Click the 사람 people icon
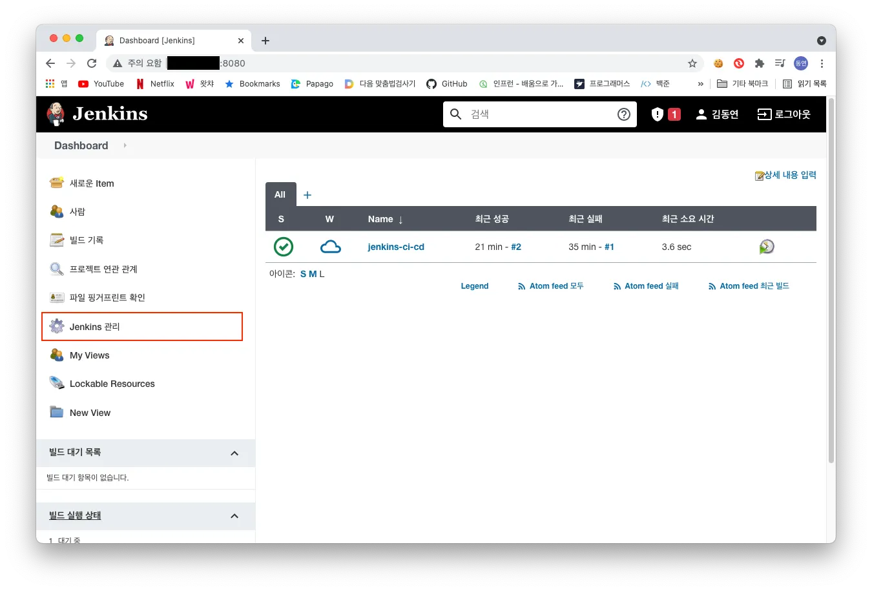Viewport: 872px width, 591px height. tap(57, 211)
